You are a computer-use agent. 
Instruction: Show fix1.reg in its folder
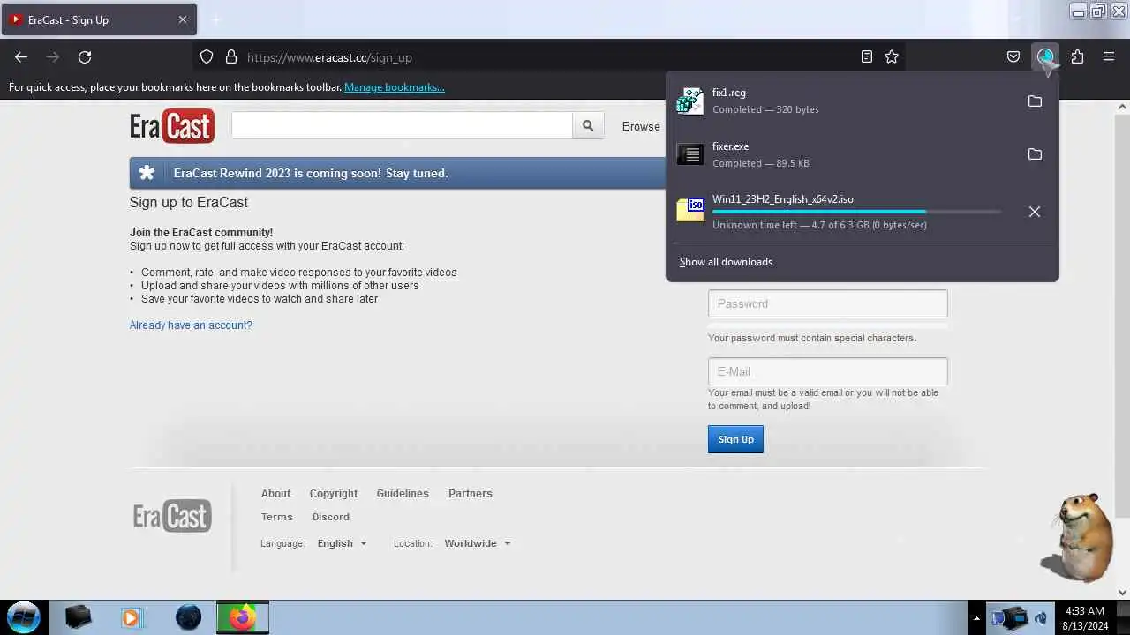1035,101
